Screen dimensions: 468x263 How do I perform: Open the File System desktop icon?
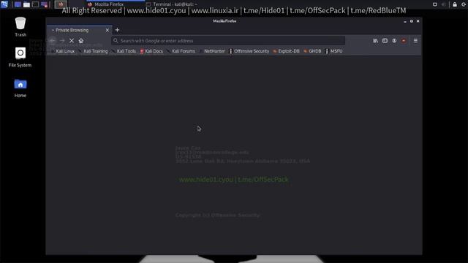(x=20, y=57)
